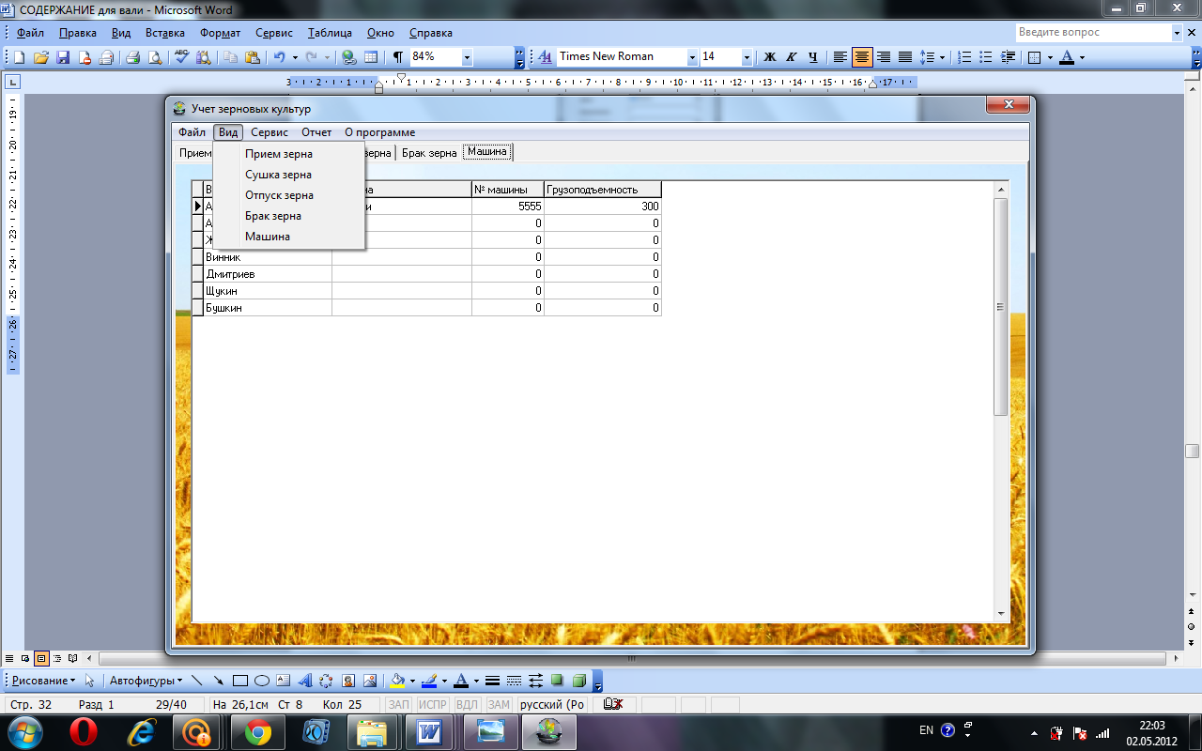Toggle ИСПР track changes in status bar

click(433, 705)
